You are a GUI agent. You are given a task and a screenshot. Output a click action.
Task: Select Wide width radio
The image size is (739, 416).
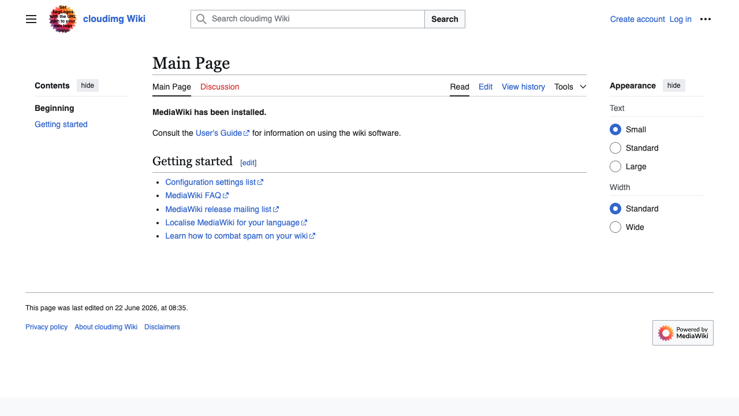click(615, 227)
